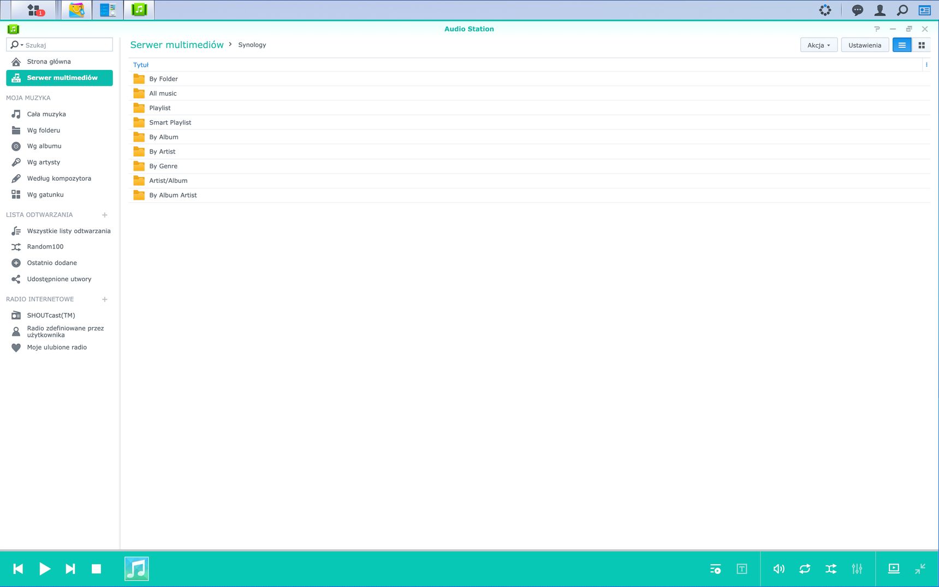The image size is (939, 587).
Task: Click the Synology breadcrumb
Action: [x=252, y=45]
